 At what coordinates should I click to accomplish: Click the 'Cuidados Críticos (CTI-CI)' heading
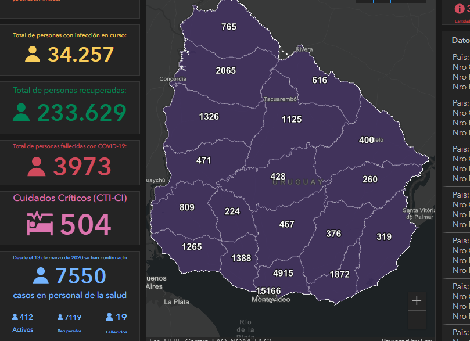pos(70,198)
